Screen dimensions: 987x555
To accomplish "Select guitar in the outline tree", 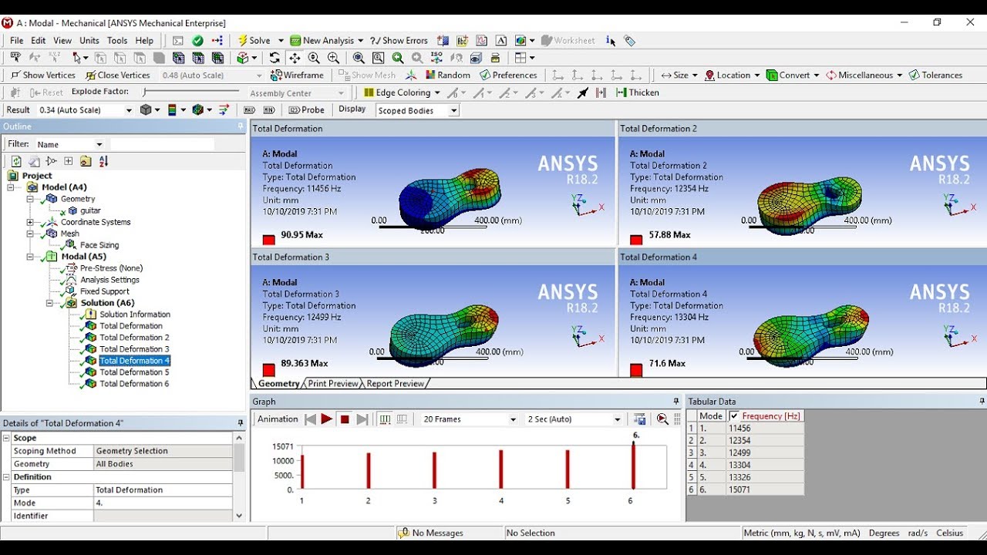I will [90, 210].
